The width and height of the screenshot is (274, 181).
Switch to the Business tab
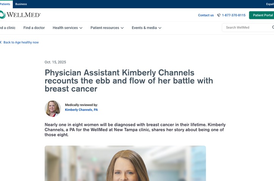click(21, 4)
